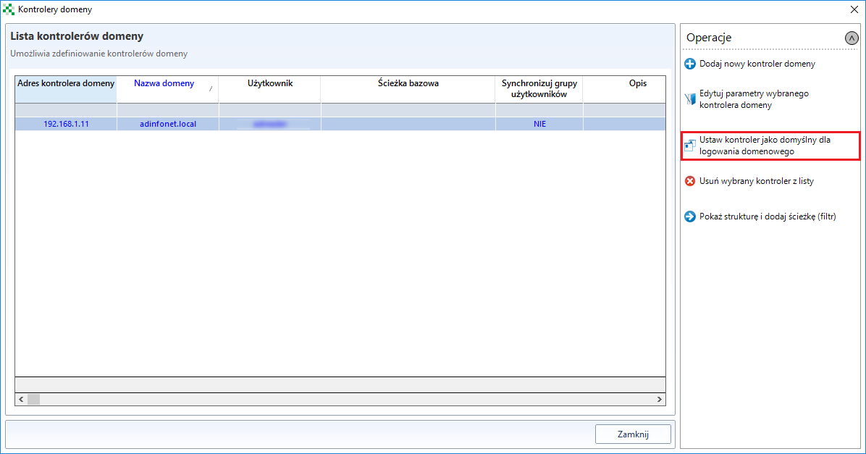This screenshot has width=866, height=454.
Task: Click the blue plus icon for adding controller
Action: [690, 64]
